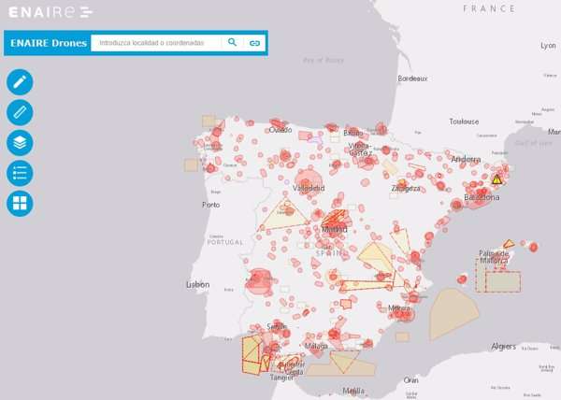Click the tan square zone northwest of Galicia

click(x=209, y=121)
